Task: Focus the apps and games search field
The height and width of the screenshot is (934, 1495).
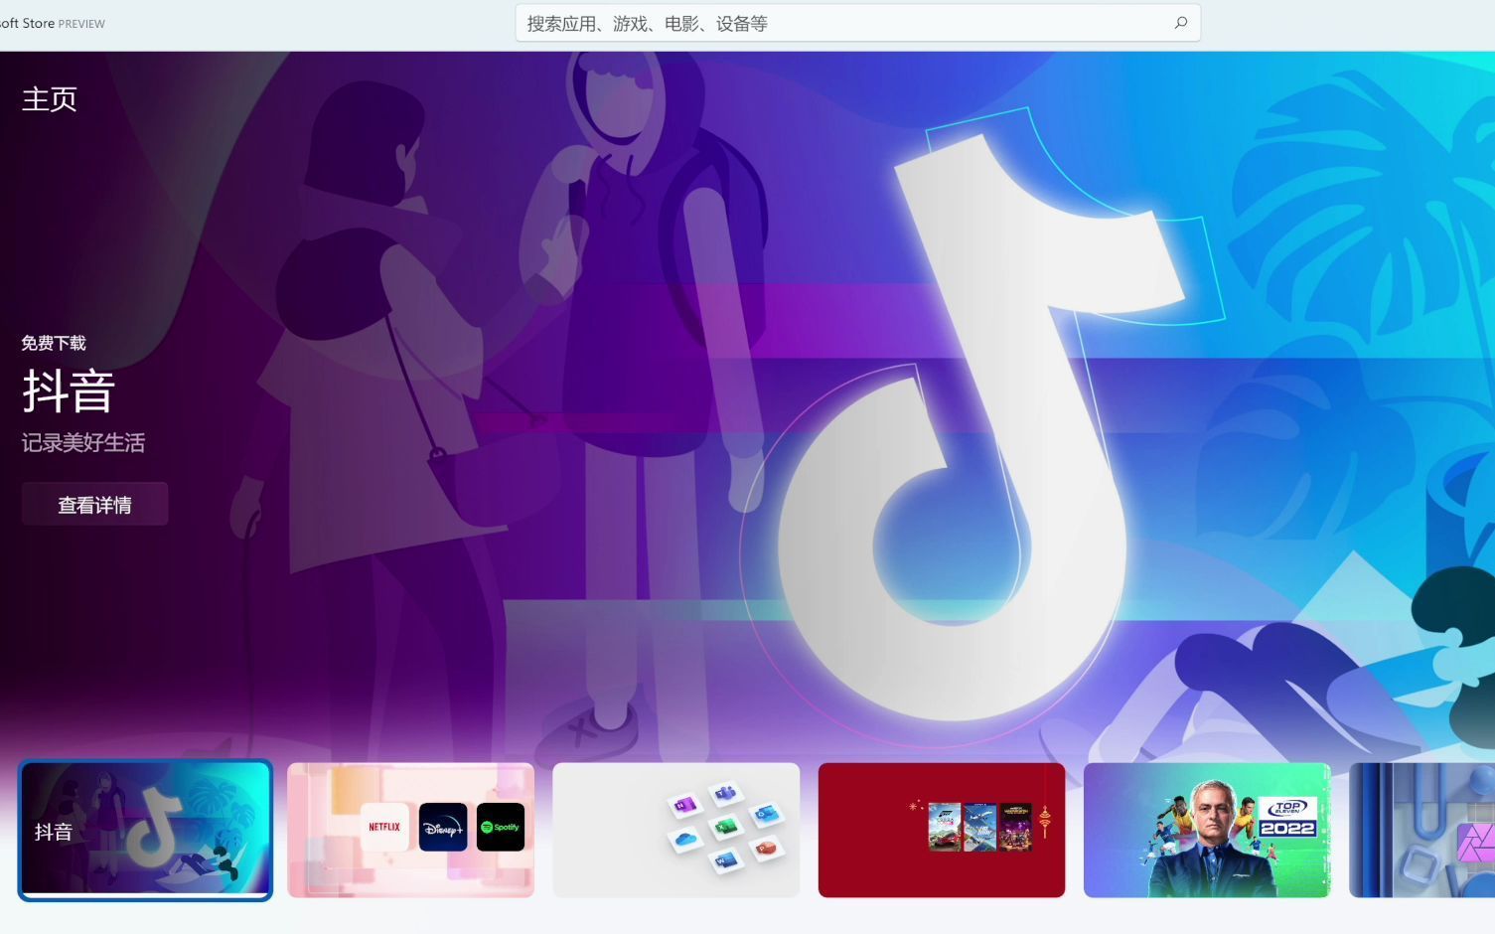Action: [x=857, y=23]
